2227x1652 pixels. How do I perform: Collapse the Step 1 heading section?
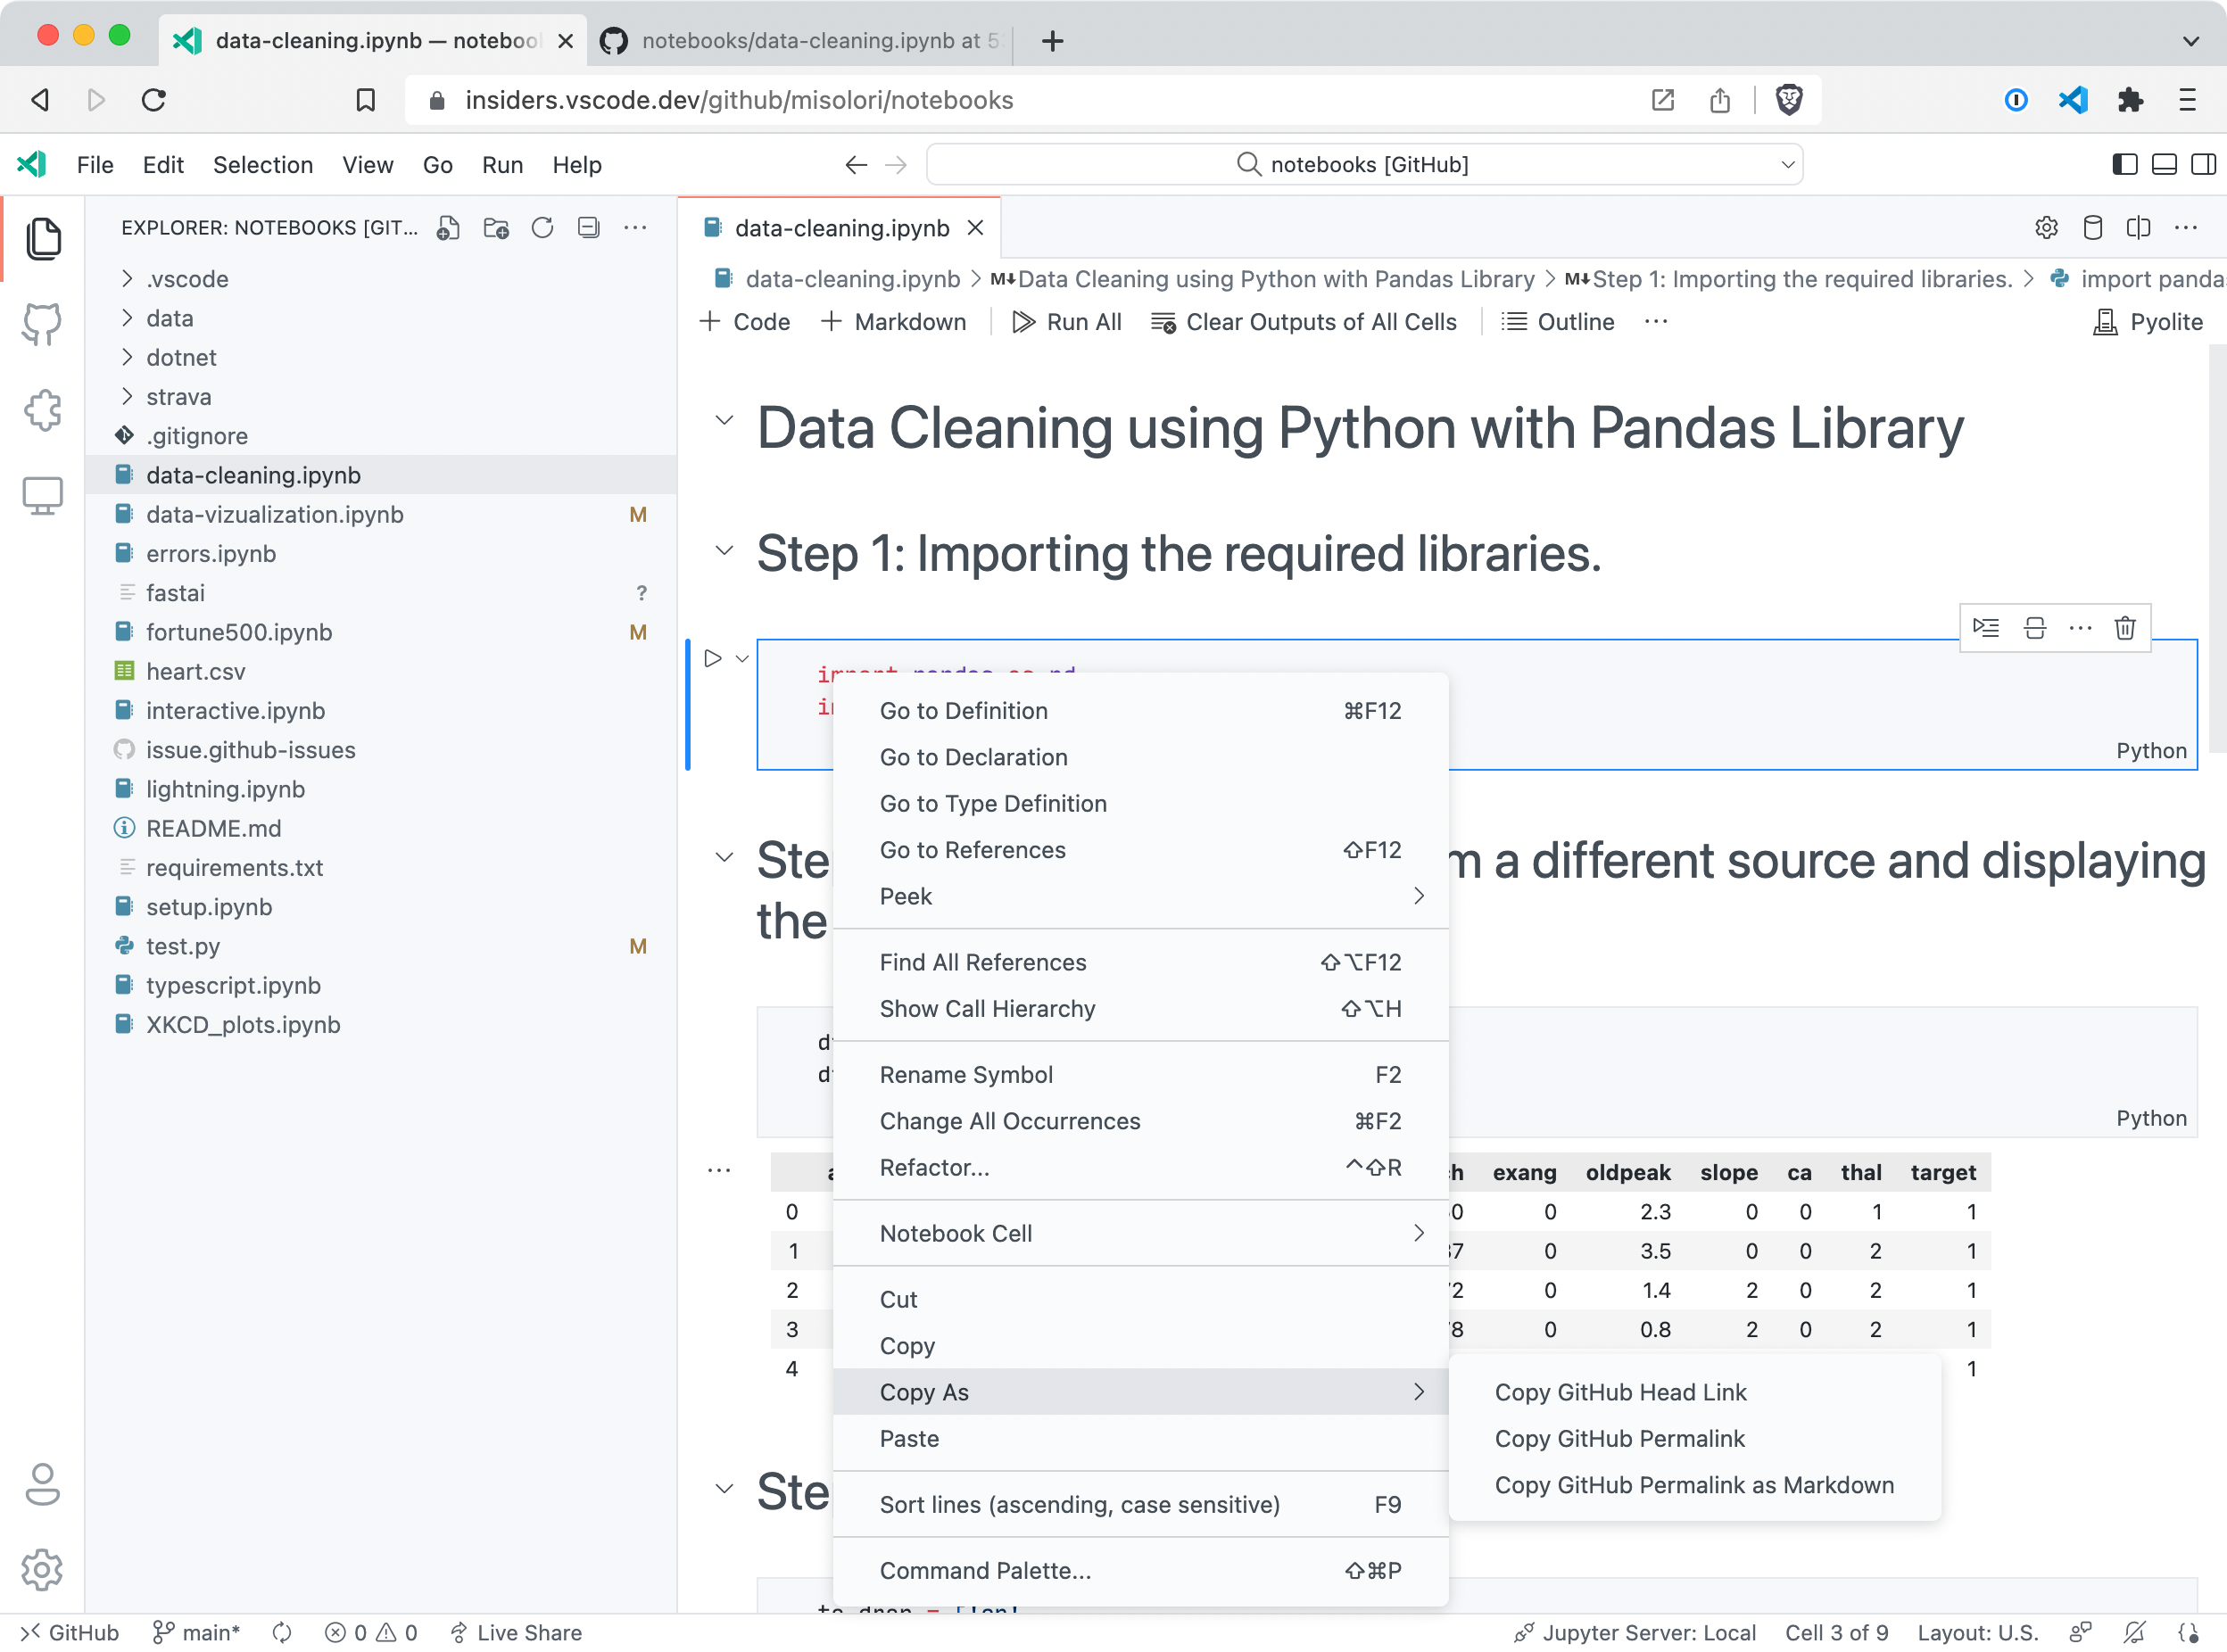(x=724, y=553)
